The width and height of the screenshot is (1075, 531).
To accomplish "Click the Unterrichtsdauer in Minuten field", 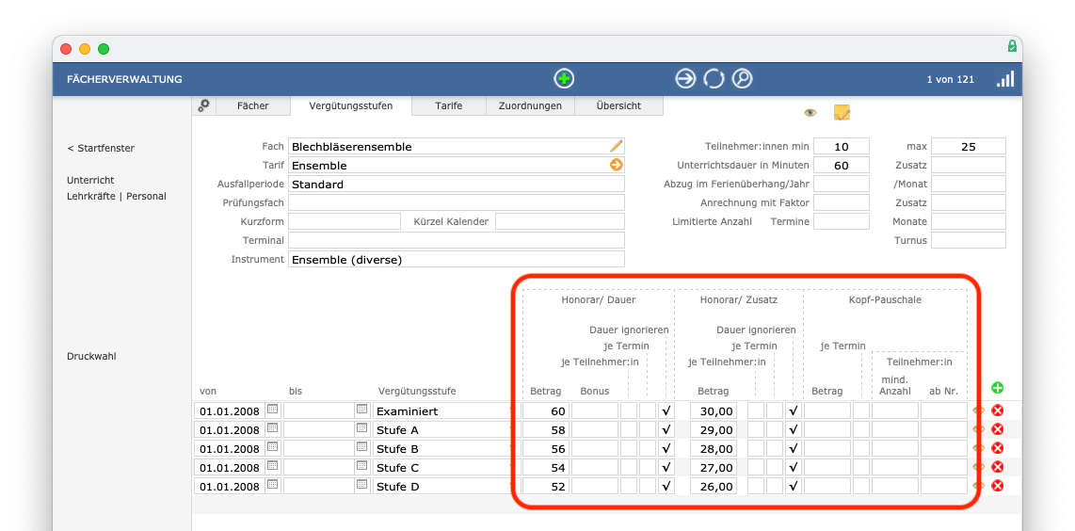I will coord(842,166).
